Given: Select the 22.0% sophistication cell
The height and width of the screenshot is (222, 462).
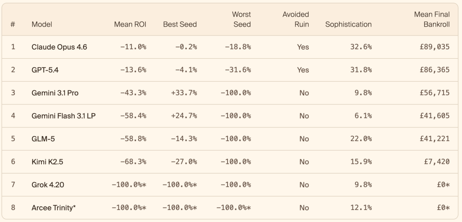Looking at the screenshot, I should 361,139.
